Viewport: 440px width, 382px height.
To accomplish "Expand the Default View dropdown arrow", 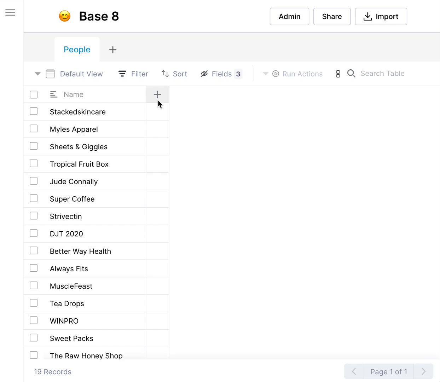I will (x=38, y=74).
